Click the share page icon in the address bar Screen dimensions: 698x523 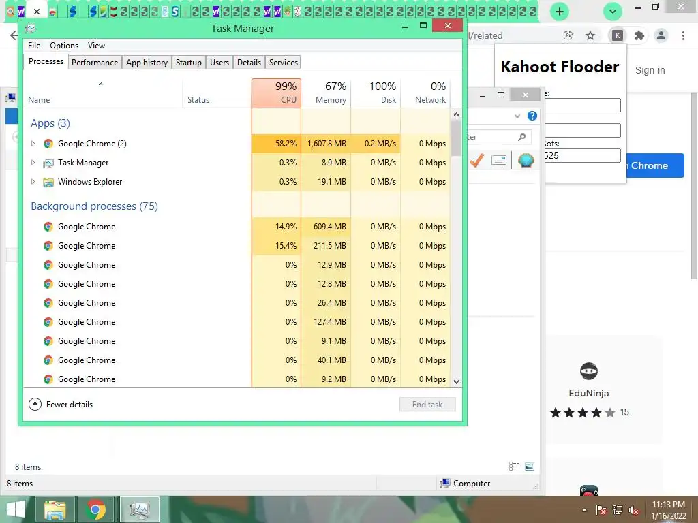[x=568, y=35]
